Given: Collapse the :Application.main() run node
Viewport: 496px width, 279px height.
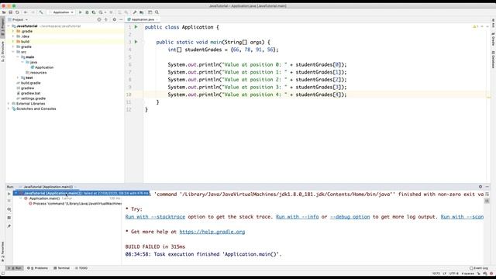Looking at the screenshot, I should (21, 198).
